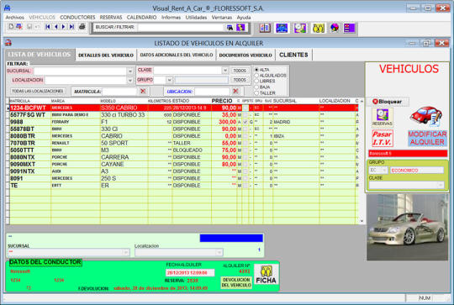Open the book-shaped toolbar icon
This screenshot has width=454, height=305.
265,28
